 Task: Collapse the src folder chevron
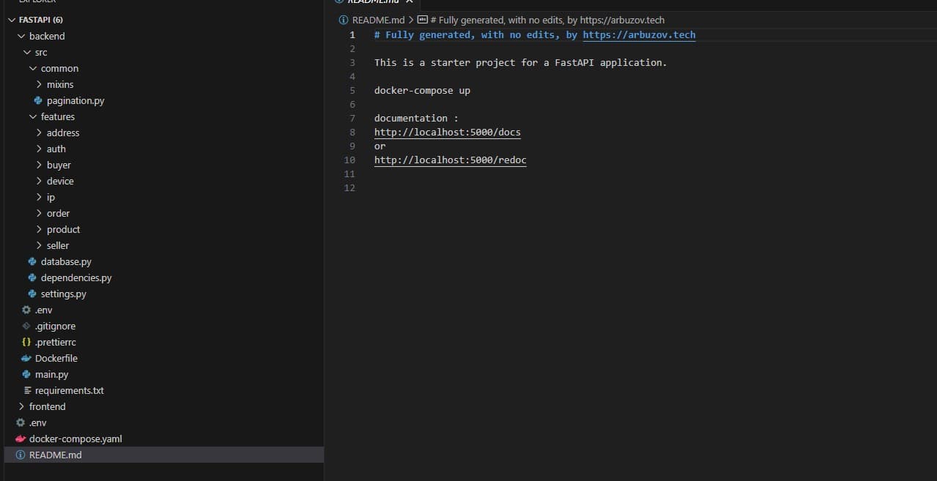click(x=27, y=52)
